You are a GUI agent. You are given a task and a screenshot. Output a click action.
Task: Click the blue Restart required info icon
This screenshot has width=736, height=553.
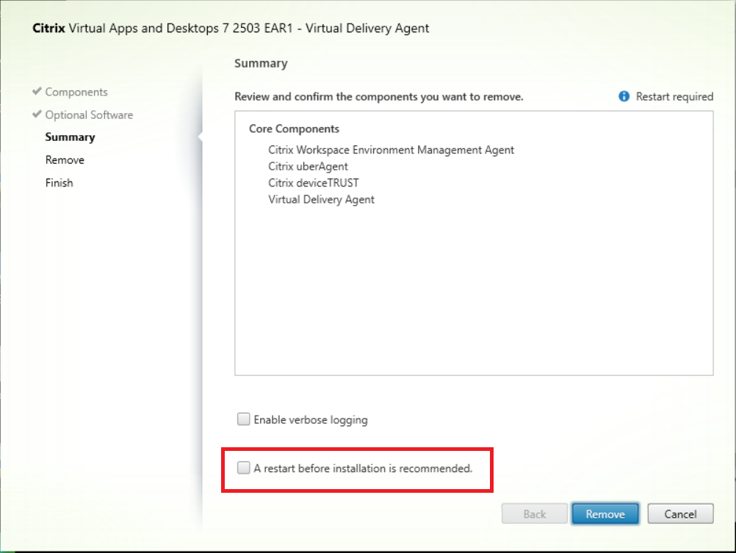coord(624,96)
